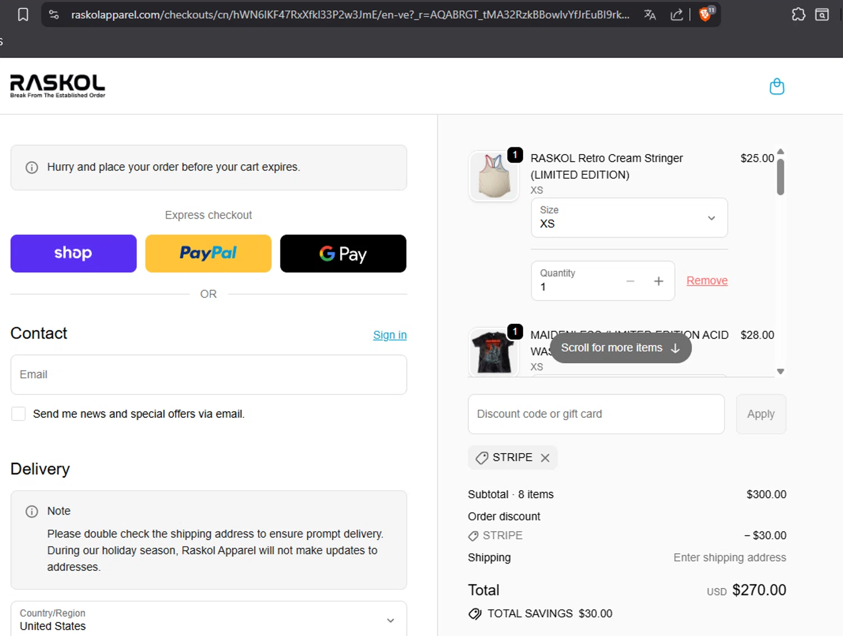The image size is (843, 636).
Task: Click the item list scrollbar thumb
Action: (x=781, y=177)
